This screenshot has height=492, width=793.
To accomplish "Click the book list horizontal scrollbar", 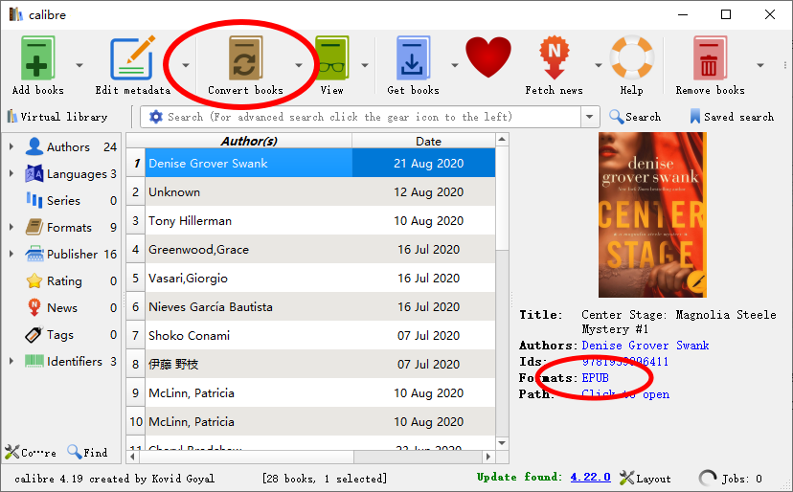I will 247,457.
